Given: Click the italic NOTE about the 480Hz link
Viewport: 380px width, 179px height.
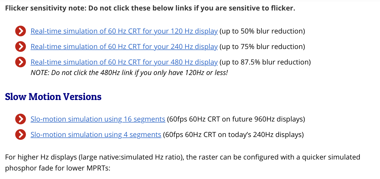Looking at the screenshot, I should point(129,73).
